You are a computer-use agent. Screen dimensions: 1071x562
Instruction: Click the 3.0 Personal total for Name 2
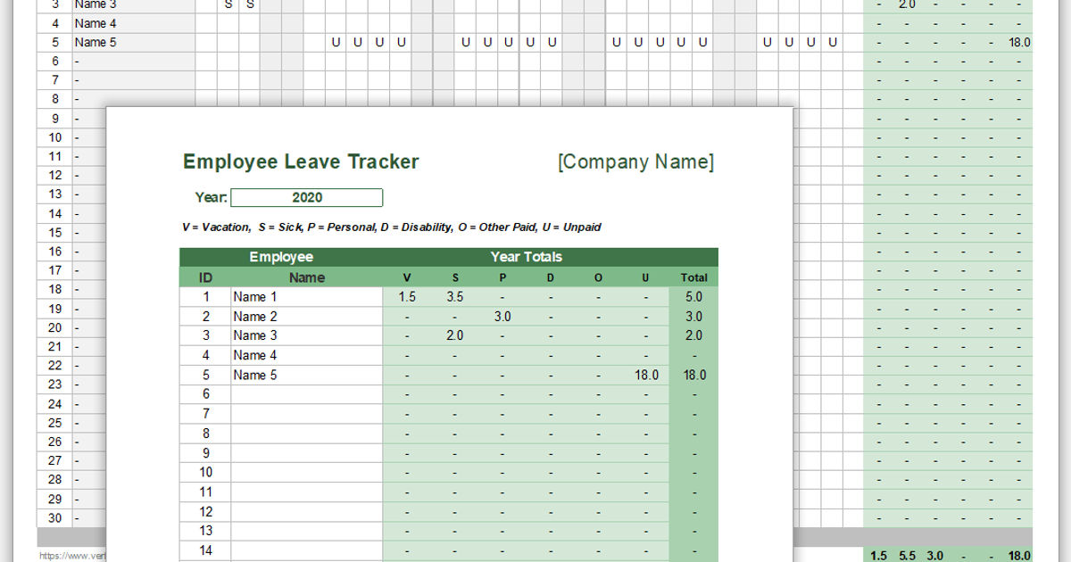click(502, 316)
